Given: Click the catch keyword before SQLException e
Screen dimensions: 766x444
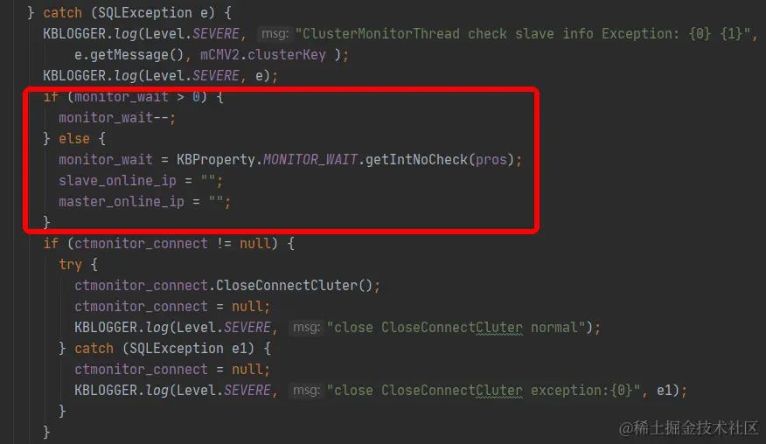Looking at the screenshot, I should tap(63, 13).
